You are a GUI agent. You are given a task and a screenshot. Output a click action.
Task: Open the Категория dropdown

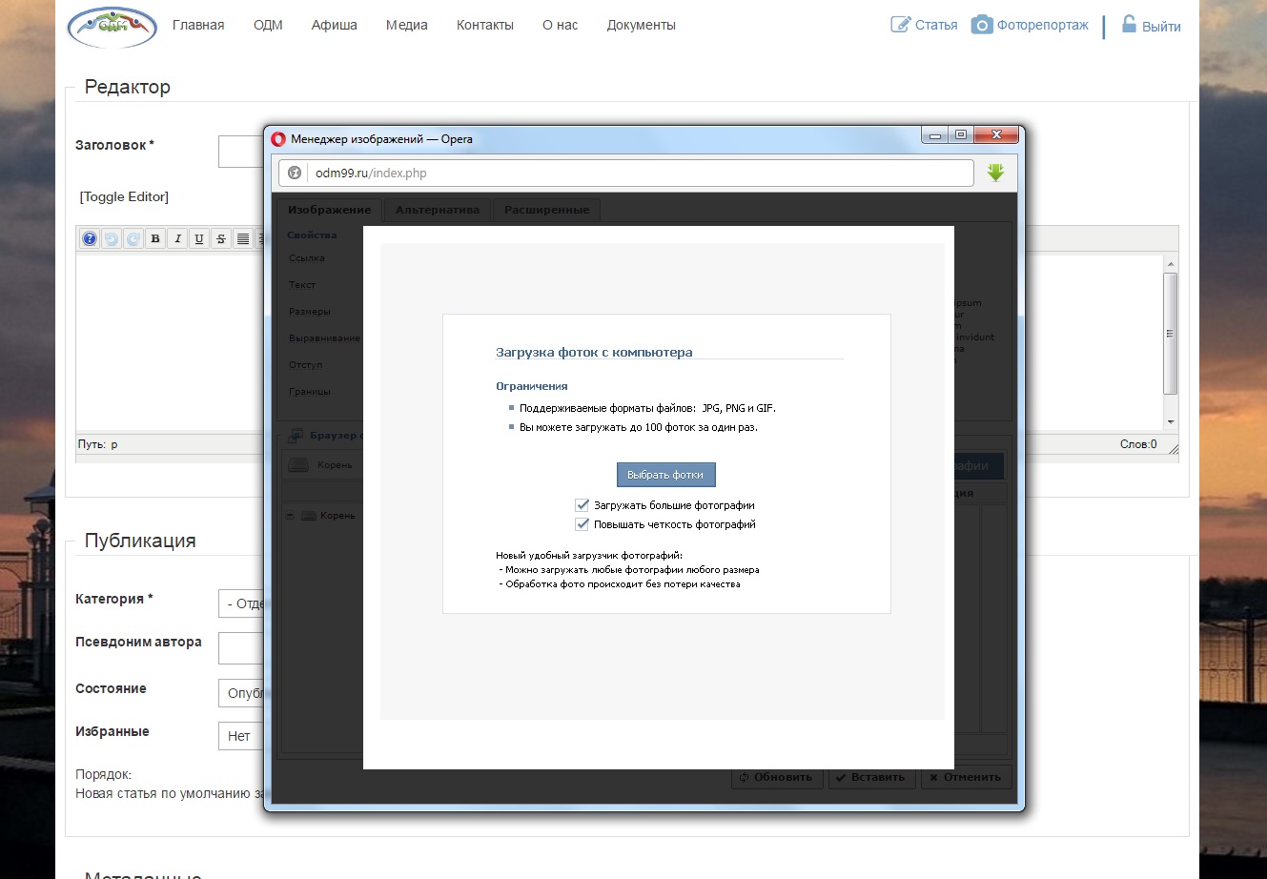tap(241, 603)
